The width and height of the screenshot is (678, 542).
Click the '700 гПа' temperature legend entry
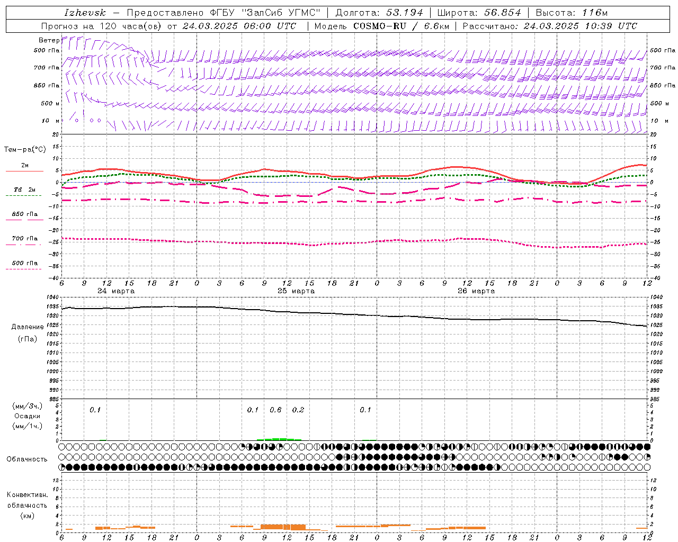24,239
